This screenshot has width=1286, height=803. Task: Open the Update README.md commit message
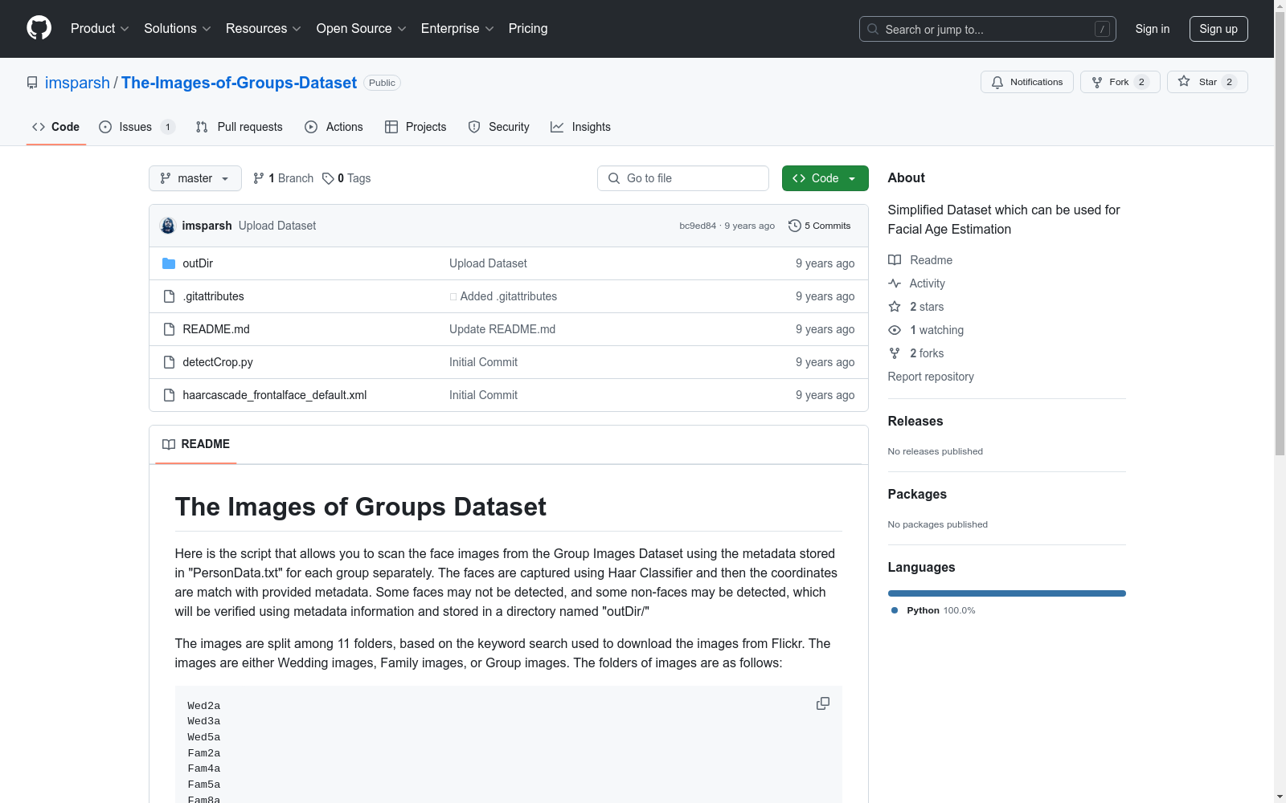pos(502,329)
